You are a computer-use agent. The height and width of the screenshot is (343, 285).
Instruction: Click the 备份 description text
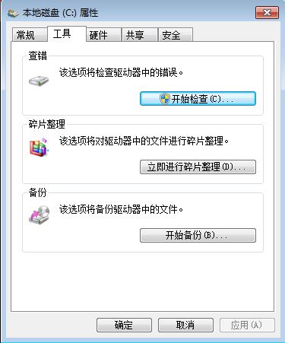coord(122,209)
